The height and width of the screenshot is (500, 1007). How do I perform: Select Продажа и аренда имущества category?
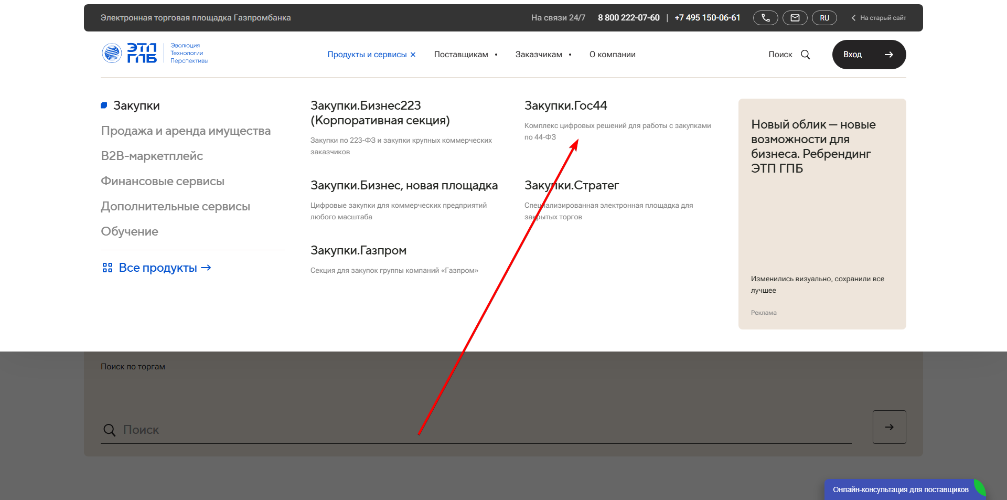coord(186,131)
